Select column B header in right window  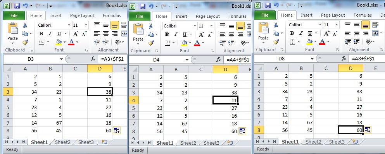(301, 68)
